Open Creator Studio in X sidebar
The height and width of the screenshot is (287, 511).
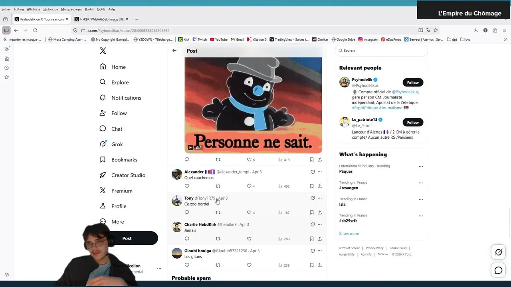point(123,175)
